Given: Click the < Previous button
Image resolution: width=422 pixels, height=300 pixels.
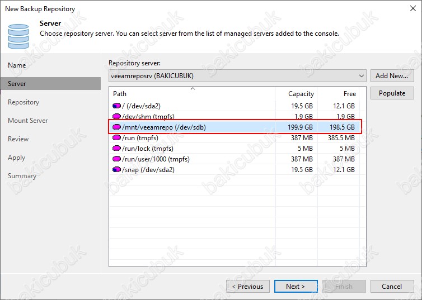Looking at the screenshot, I should click(248, 287).
